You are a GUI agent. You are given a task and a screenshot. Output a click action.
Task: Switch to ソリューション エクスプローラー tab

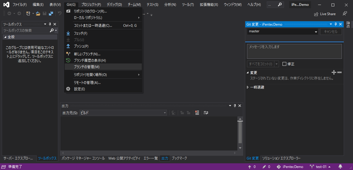click(281, 158)
